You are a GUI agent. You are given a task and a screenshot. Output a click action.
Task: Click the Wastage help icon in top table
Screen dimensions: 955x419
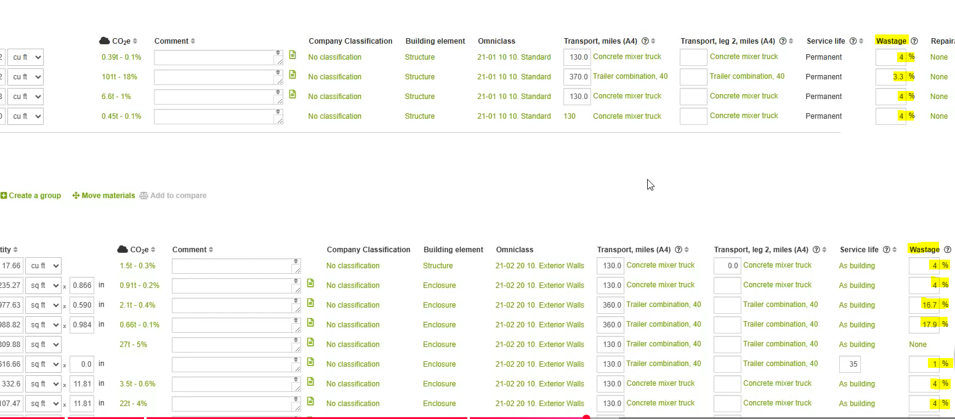tap(915, 41)
